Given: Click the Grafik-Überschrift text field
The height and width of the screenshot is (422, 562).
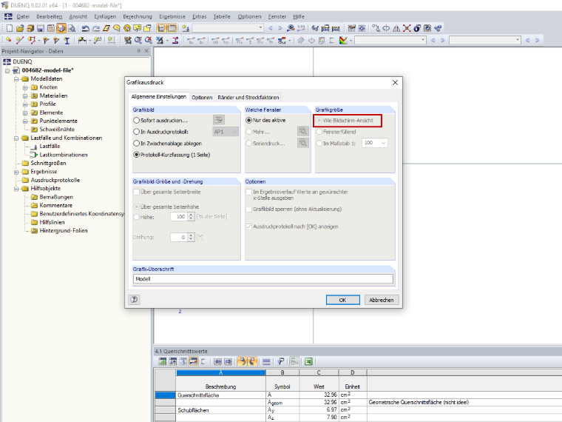Looking at the screenshot, I should (x=263, y=279).
